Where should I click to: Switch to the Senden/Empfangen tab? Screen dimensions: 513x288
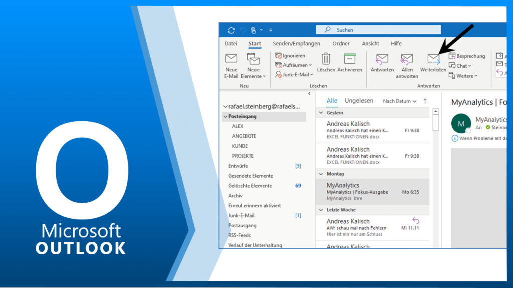(296, 43)
